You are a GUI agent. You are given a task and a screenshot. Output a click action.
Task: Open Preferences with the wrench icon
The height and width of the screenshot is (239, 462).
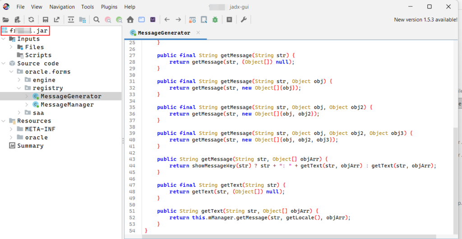pyautogui.click(x=244, y=20)
